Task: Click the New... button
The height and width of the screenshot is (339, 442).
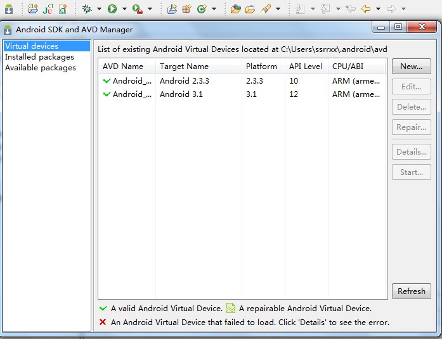Action: [x=412, y=67]
